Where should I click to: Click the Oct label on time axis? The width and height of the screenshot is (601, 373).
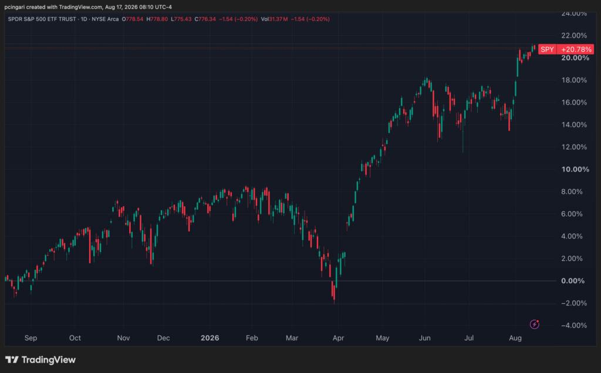[75, 338]
